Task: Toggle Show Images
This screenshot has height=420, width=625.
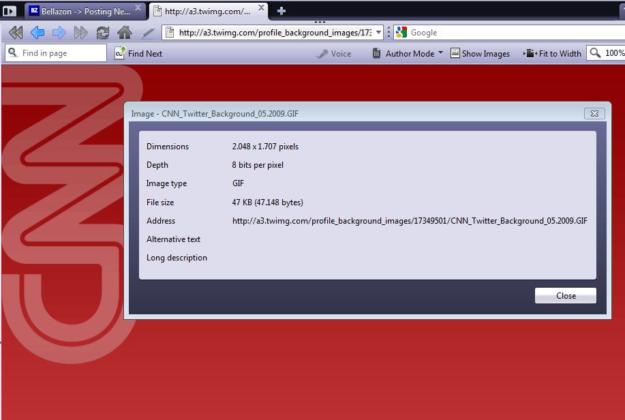Action: pos(481,53)
